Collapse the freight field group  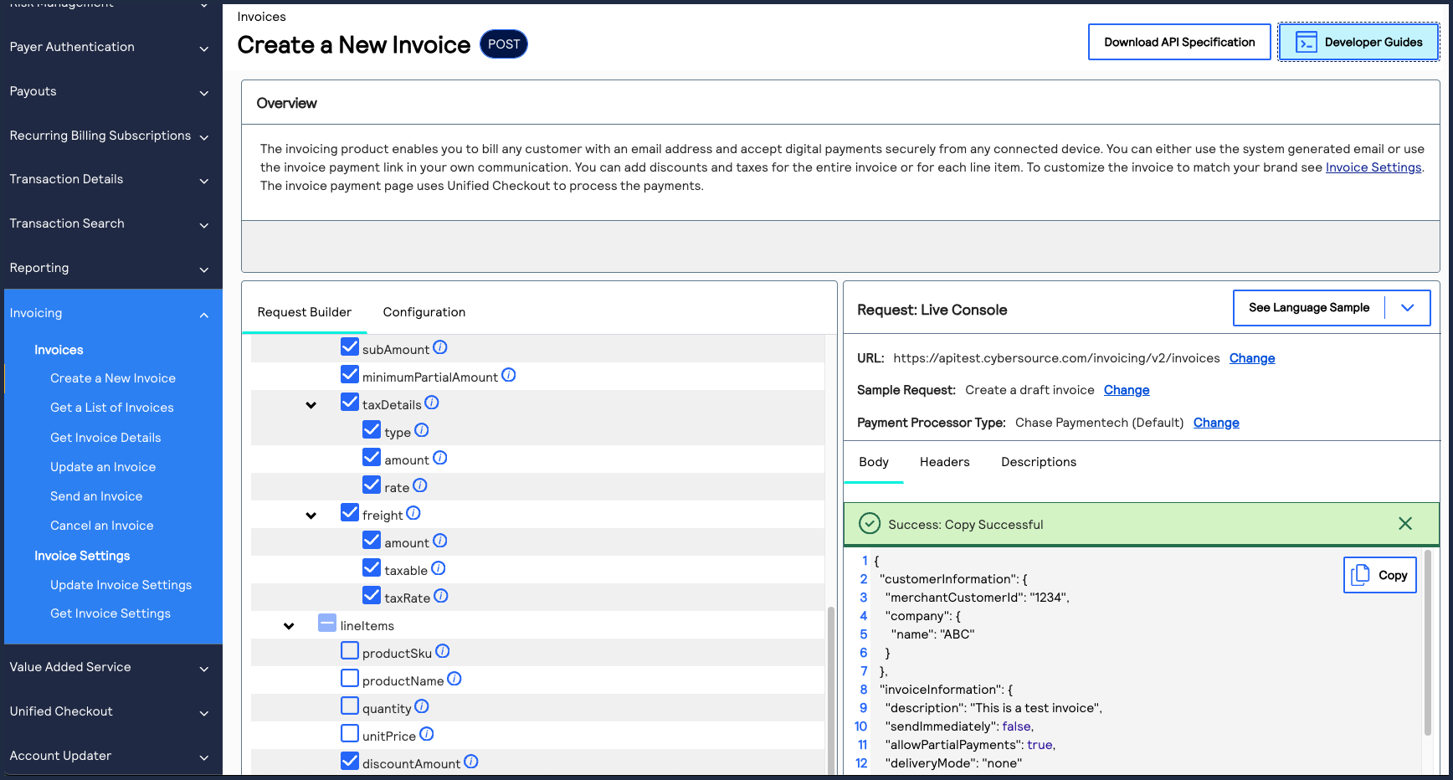[311, 515]
